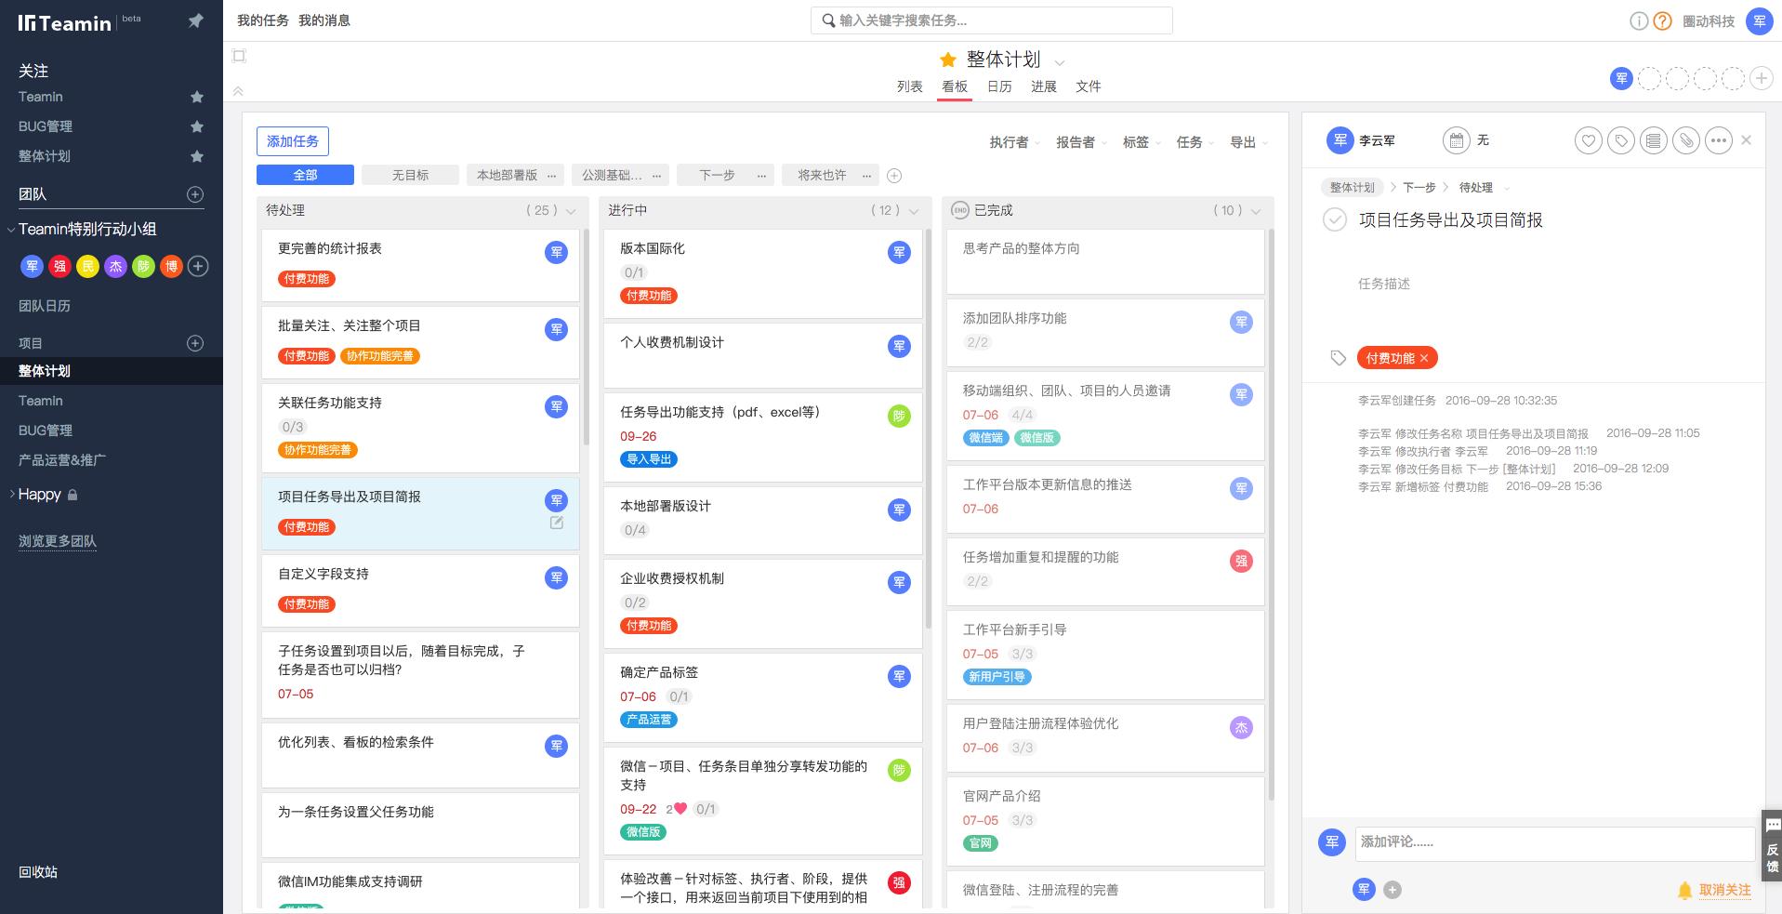The width and height of the screenshot is (1782, 914).
Task: Expand the 执行者 filter dropdown
Action: [x=1014, y=142]
